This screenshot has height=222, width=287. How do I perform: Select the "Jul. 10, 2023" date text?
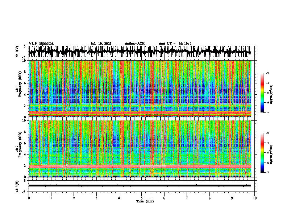[101, 44]
